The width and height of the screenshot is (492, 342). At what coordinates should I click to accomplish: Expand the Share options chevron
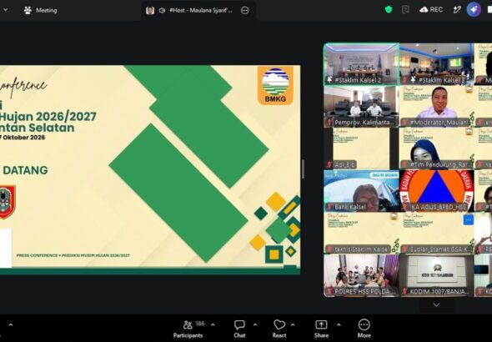pyautogui.click(x=339, y=324)
